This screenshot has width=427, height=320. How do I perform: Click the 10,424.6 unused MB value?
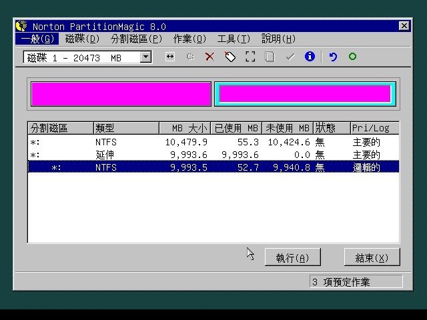[x=289, y=142]
